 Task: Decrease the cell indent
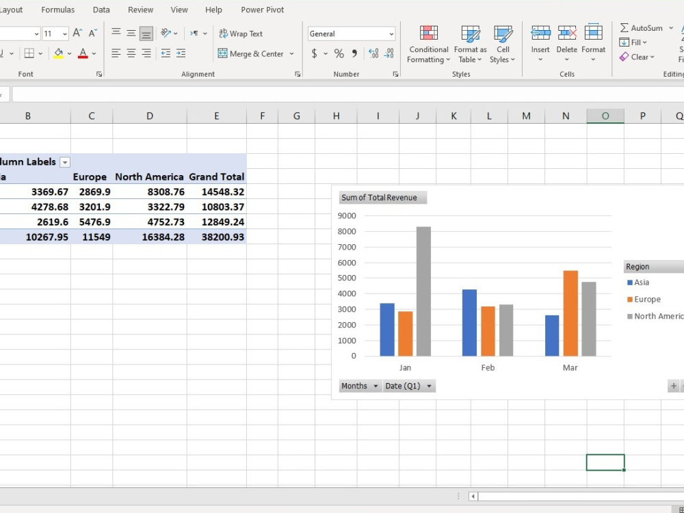click(166, 53)
